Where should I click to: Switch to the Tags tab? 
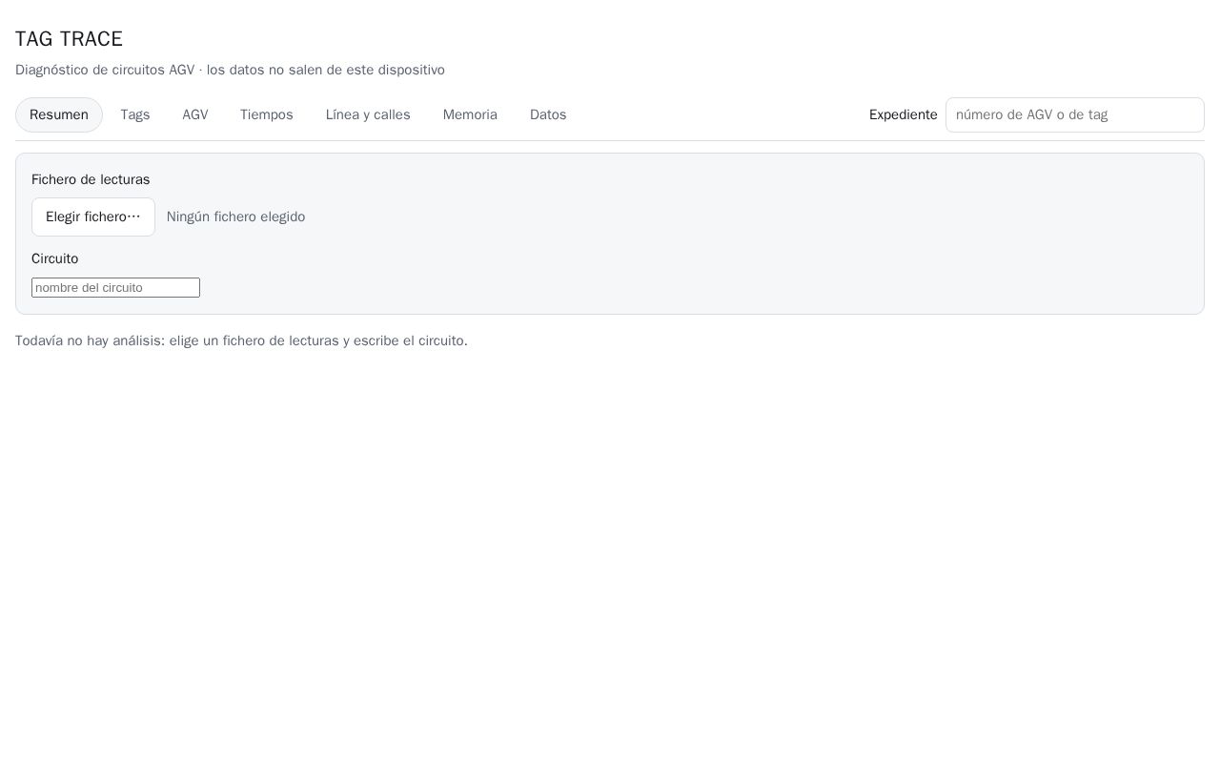click(135, 114)
